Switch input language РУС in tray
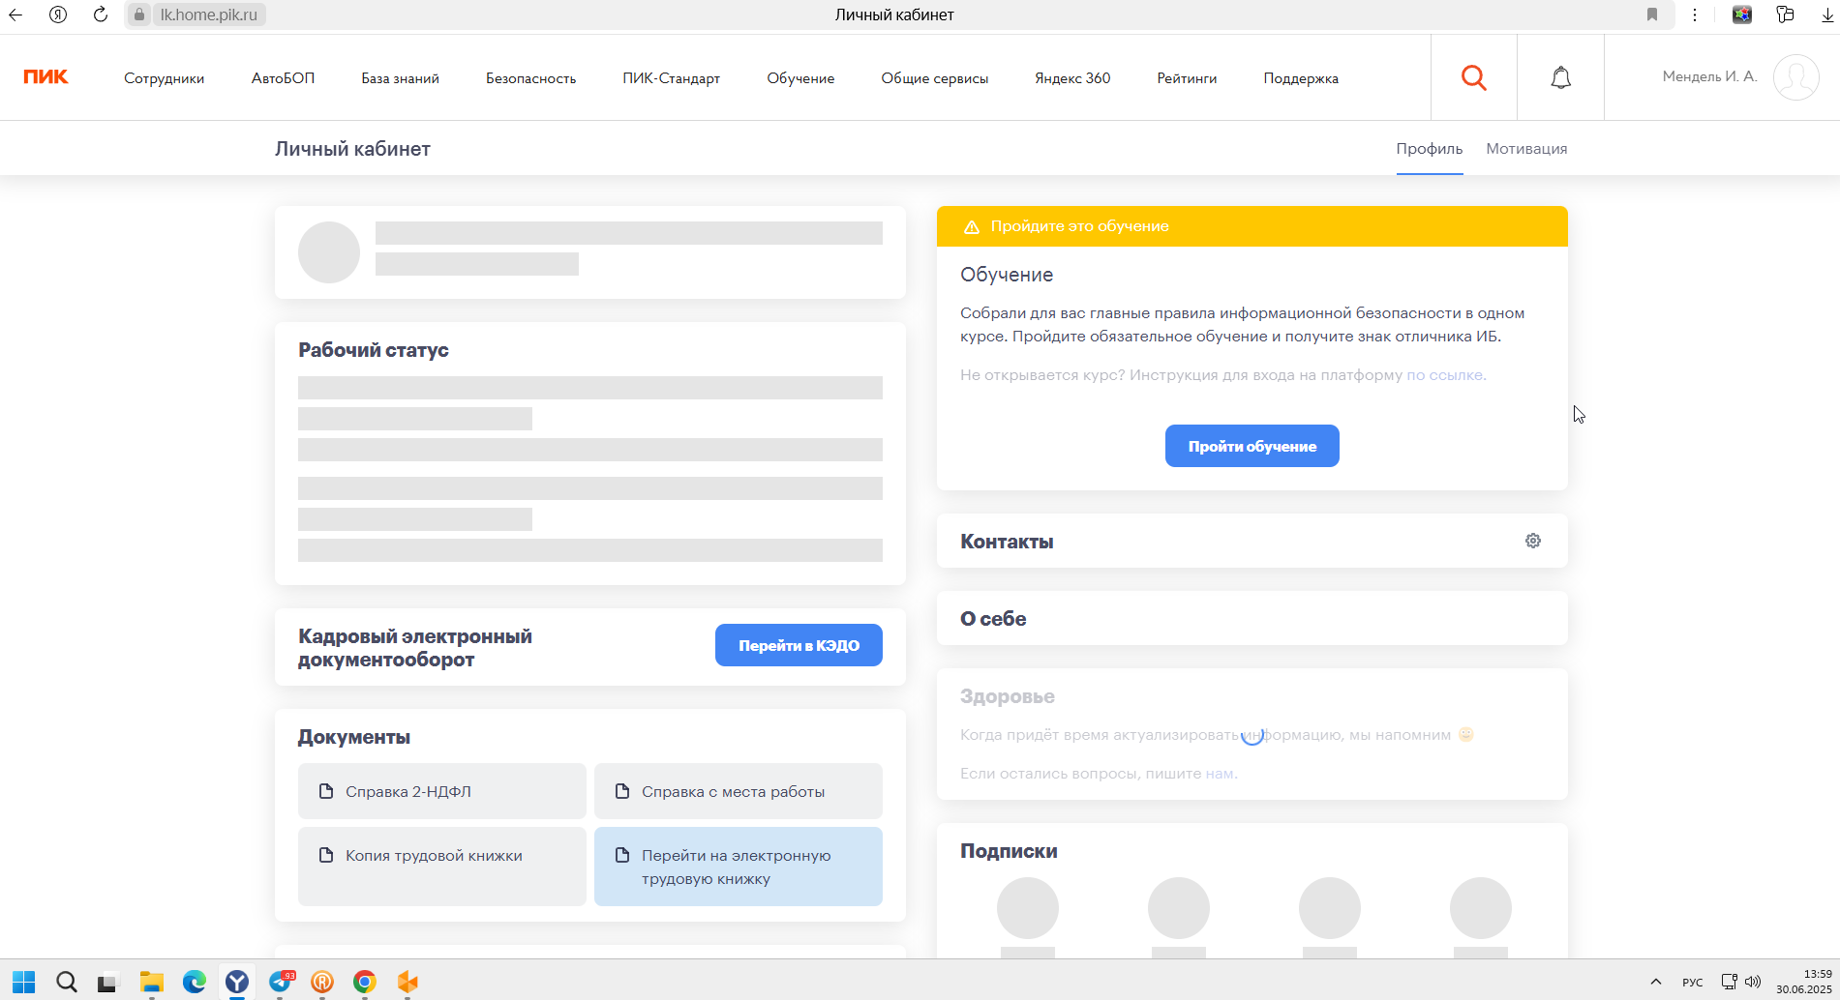This screenshot has width=1840, height=1000. [x=1693, y=982]
